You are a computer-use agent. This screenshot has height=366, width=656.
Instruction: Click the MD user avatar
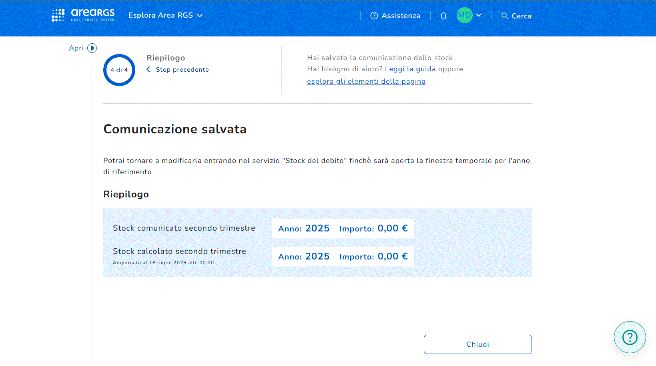click(464, 15)
